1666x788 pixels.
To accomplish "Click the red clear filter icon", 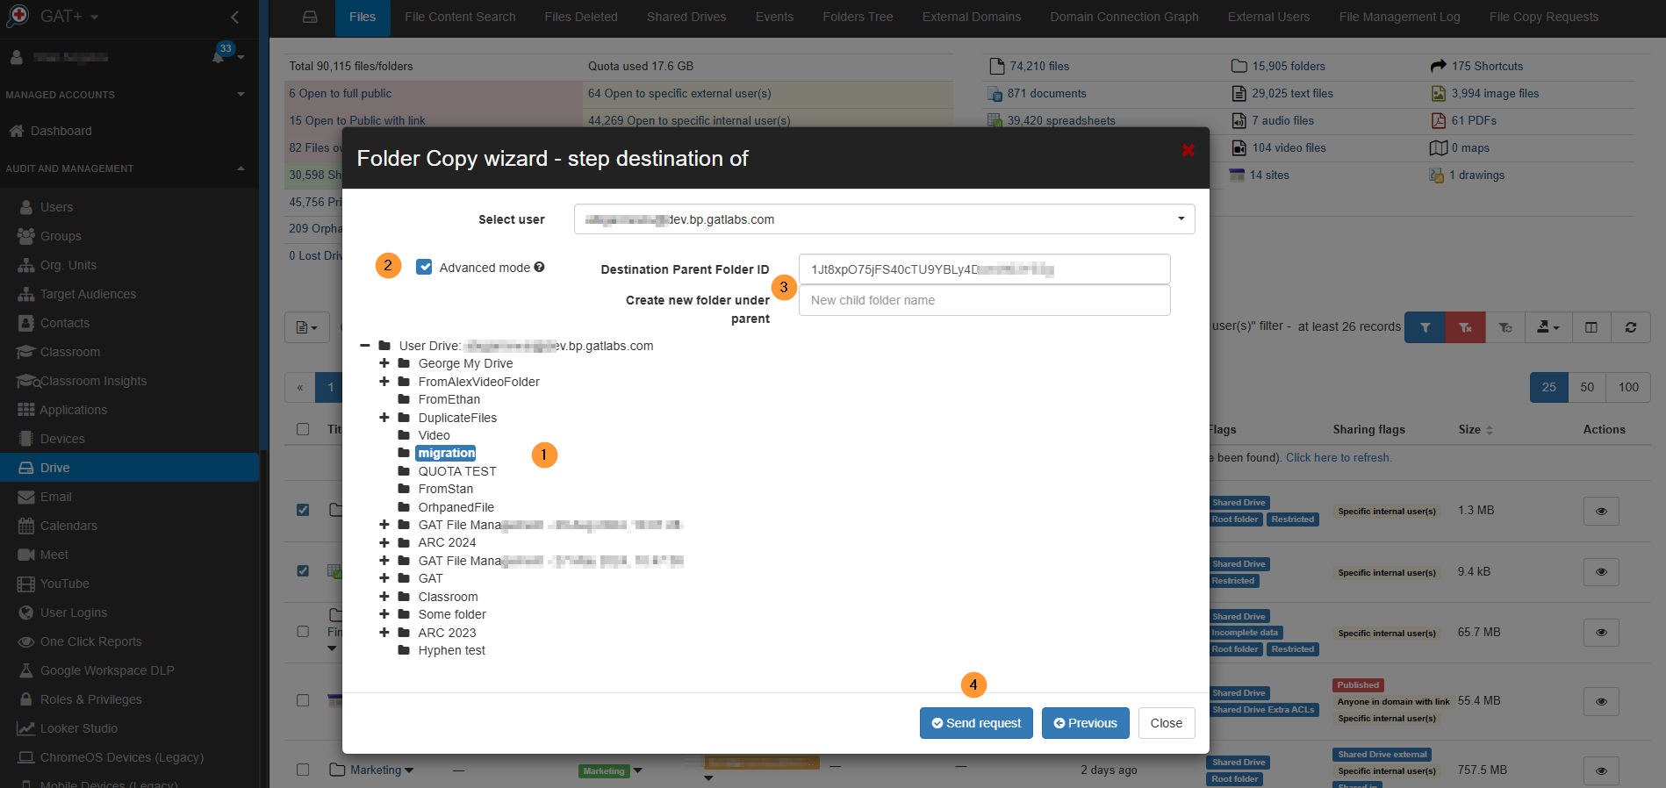I will pyautogui.click(x=1465, y=327).
